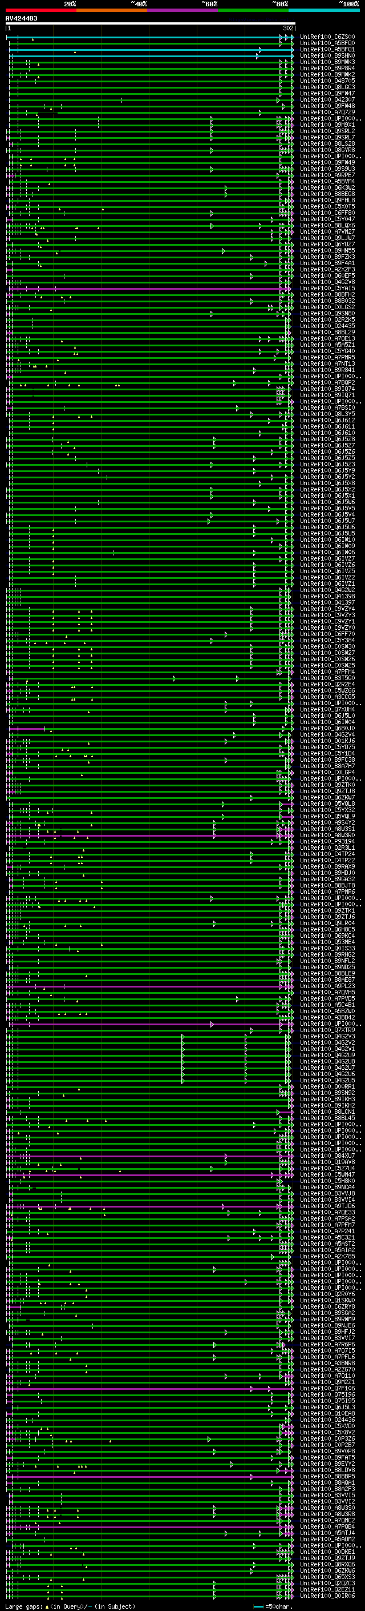
Task: Select the UniRef100_Q8LGC3 label
Action: point(327,87)
